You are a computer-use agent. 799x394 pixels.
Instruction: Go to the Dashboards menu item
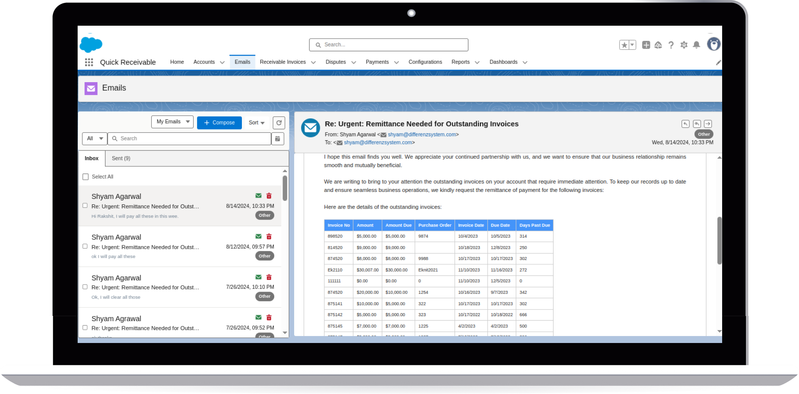(x=503, y=62)
